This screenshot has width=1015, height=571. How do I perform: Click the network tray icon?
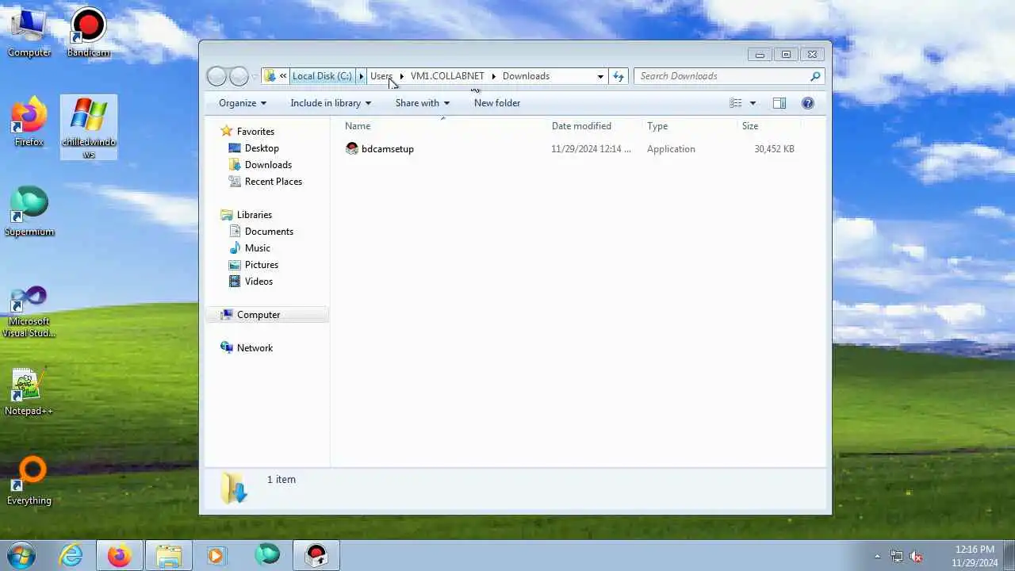tap(897, 556)
